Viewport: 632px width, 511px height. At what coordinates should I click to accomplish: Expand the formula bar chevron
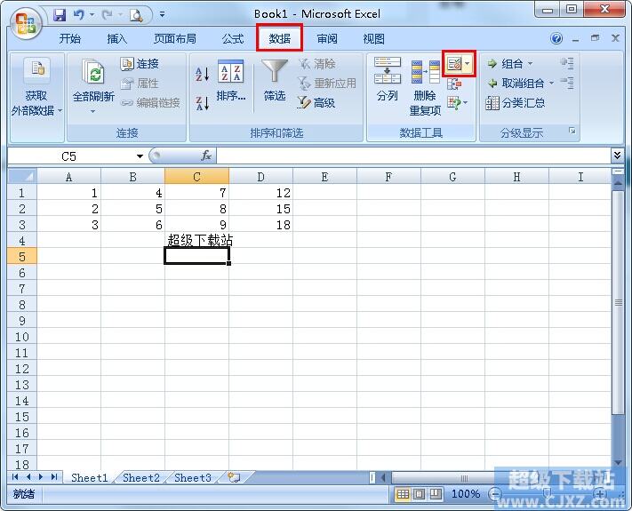coord(617,156)
